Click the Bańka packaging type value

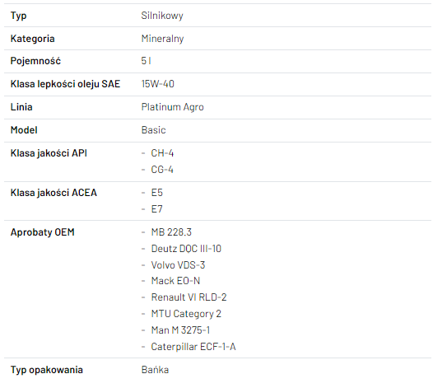tap(155, 370)
